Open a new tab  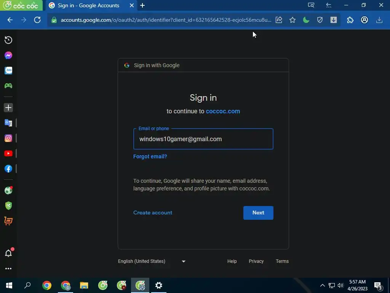142,5
